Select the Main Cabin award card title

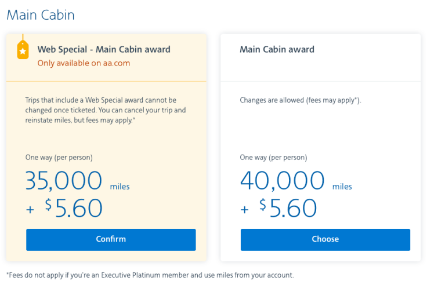click(277, 49)
